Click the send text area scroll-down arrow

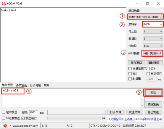[142, 106]
